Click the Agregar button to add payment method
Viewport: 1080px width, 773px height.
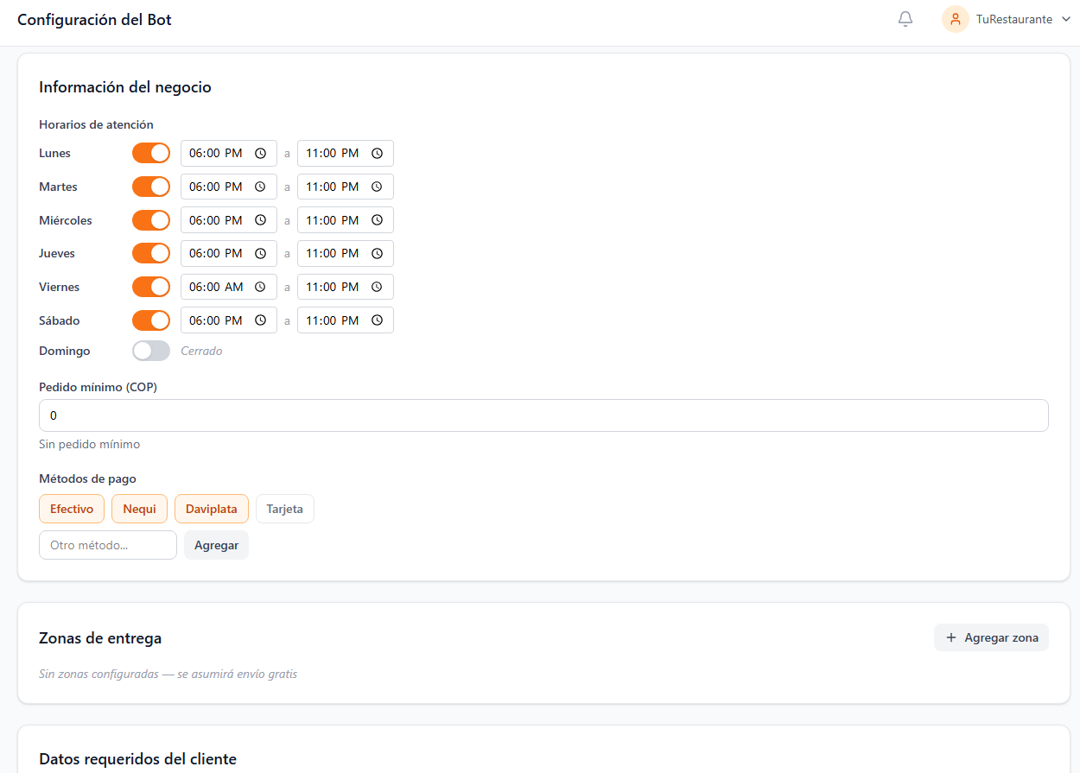click(x=216, y=545)
